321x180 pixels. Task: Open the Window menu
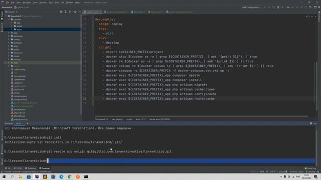pyautogui.click(x=70, y=2)
